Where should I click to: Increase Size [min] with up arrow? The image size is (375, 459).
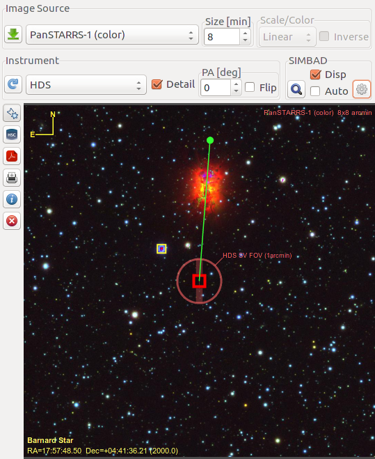(x=245, y=33)
